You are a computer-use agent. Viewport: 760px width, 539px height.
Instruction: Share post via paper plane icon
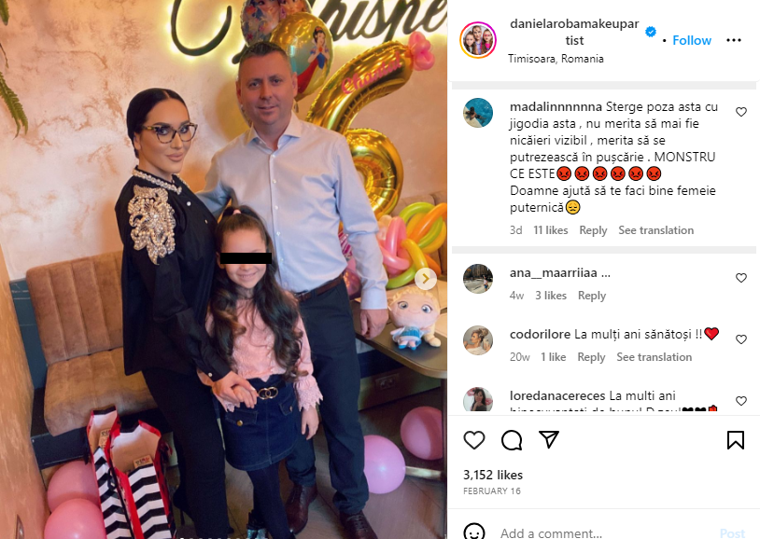pyautogui.click(x=549, y=439)
